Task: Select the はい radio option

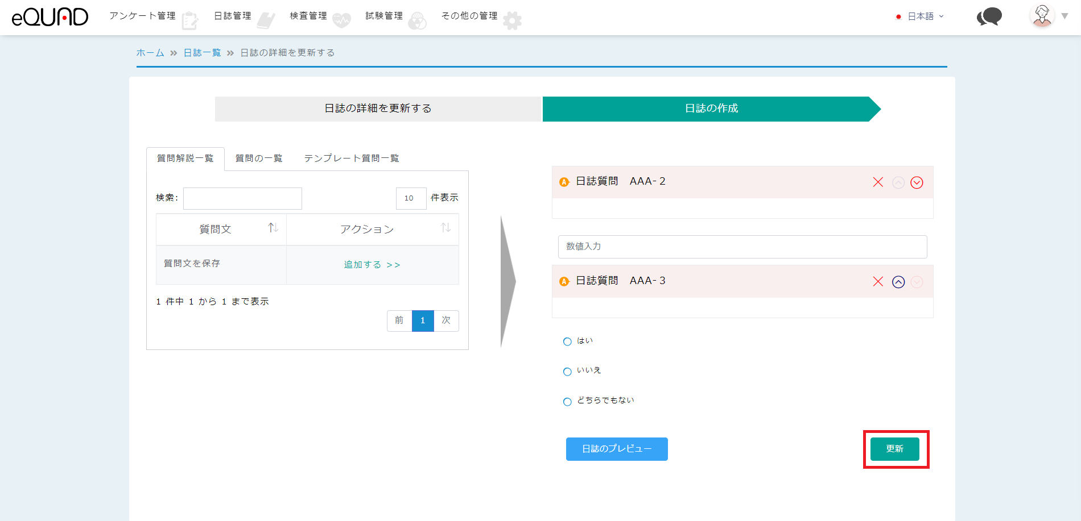Action: click(567, 341)
